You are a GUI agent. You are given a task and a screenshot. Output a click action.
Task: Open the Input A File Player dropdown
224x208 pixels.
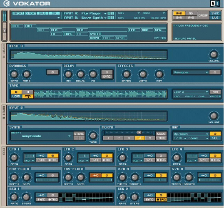[x=105, y=14]
